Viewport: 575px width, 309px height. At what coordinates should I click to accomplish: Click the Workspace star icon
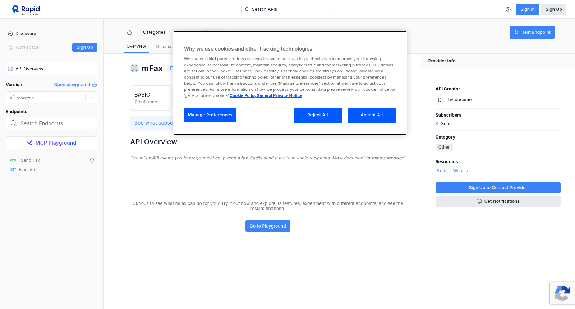point(10,47)
